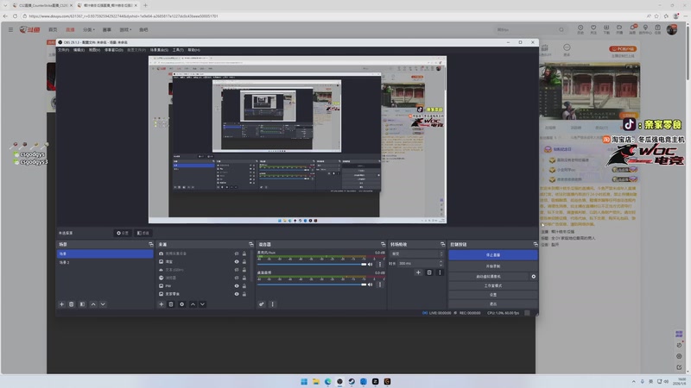This screenshot has width=691, height=388.
Task: Open options dots for 桌面音频 channel
Action: tap(380, 285)
